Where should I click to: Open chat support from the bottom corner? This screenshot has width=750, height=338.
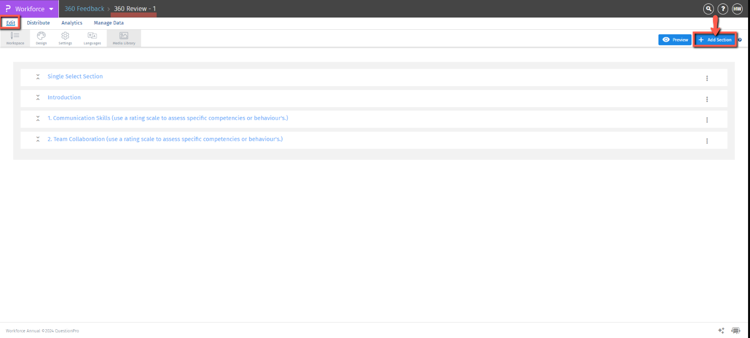click(x=736, y=330)
